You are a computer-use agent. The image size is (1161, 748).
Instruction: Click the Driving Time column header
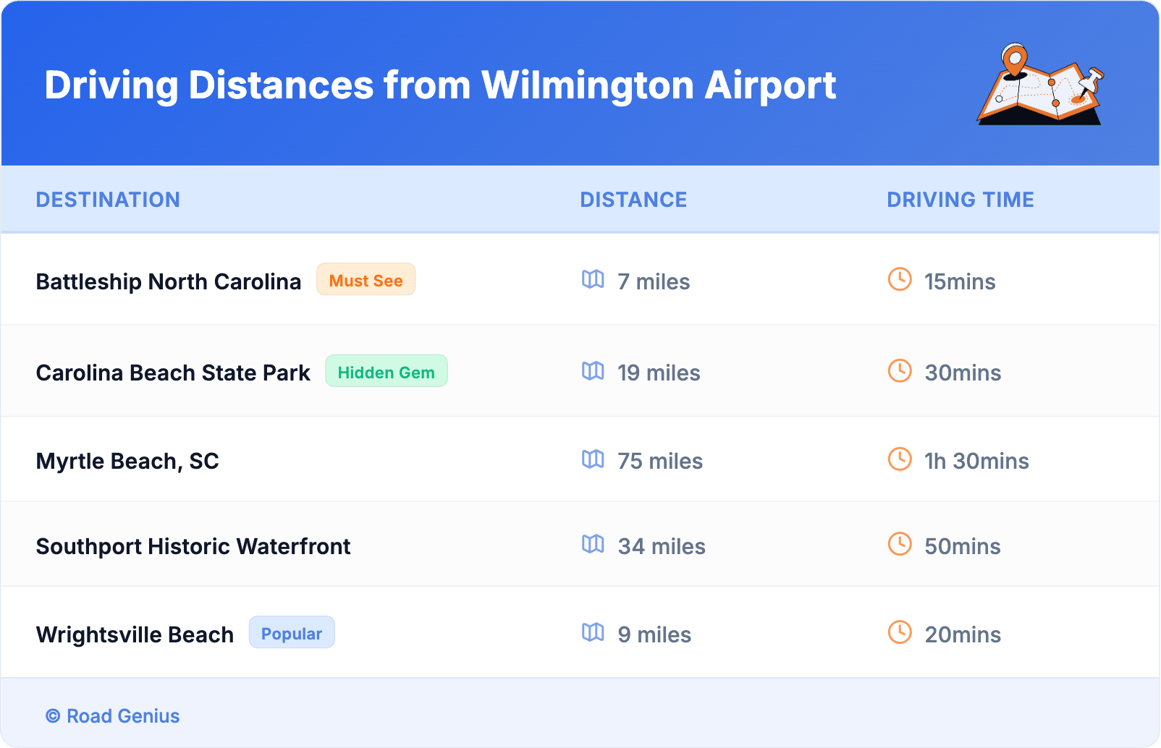(x=960, y=200)
